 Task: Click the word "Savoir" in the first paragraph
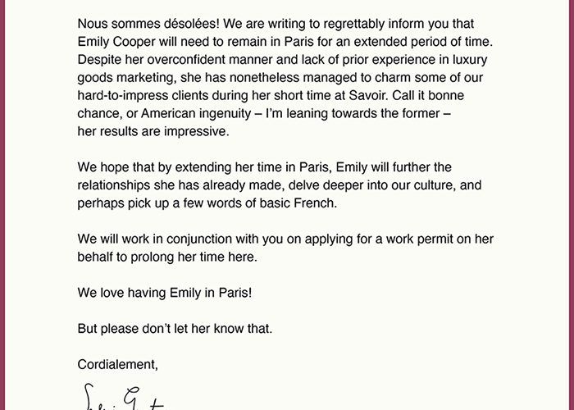[369, 96]
